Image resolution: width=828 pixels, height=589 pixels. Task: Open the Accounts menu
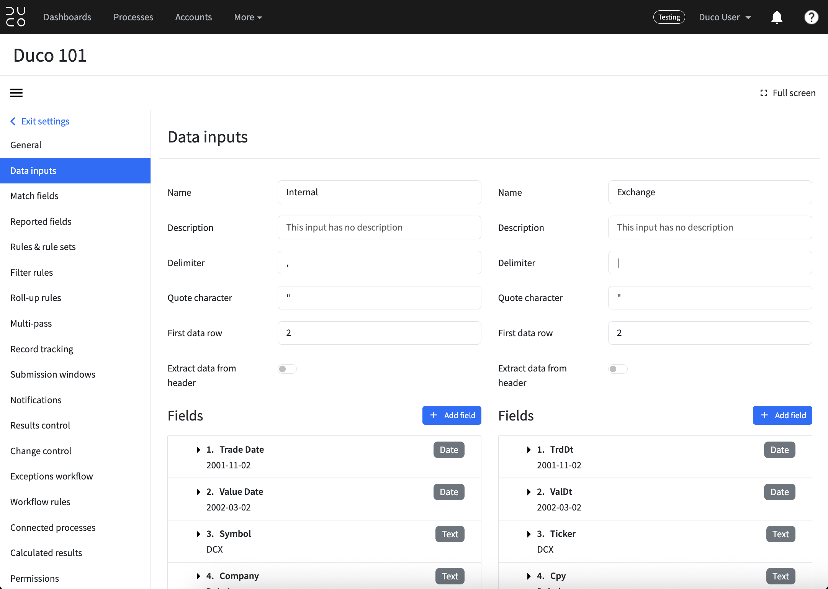[193, 17]
